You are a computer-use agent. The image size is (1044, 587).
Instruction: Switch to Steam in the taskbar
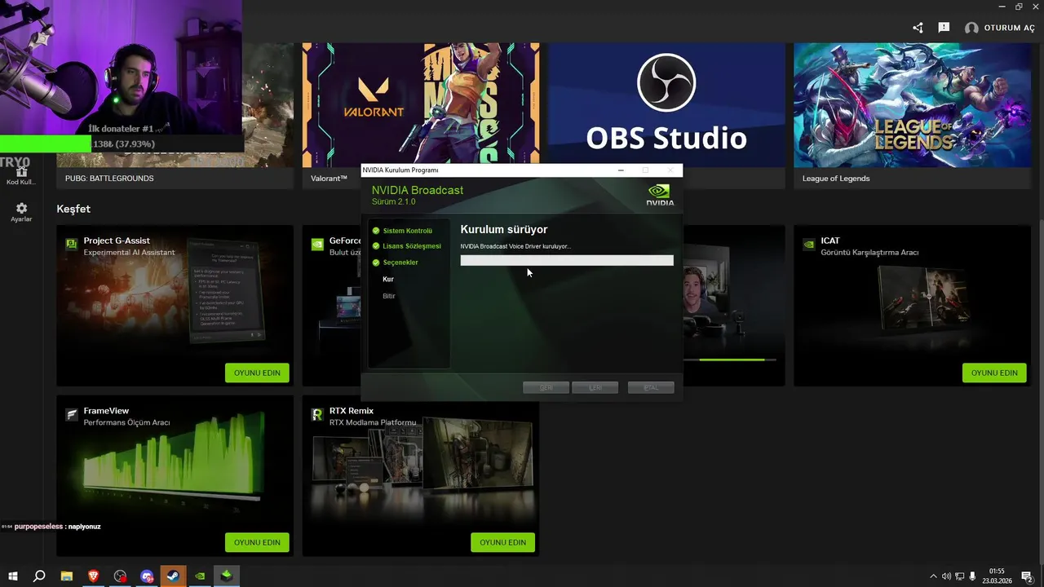click(173, 576)
